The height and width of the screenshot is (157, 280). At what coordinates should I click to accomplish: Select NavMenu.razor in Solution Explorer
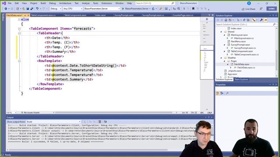[x=238, y=41]
